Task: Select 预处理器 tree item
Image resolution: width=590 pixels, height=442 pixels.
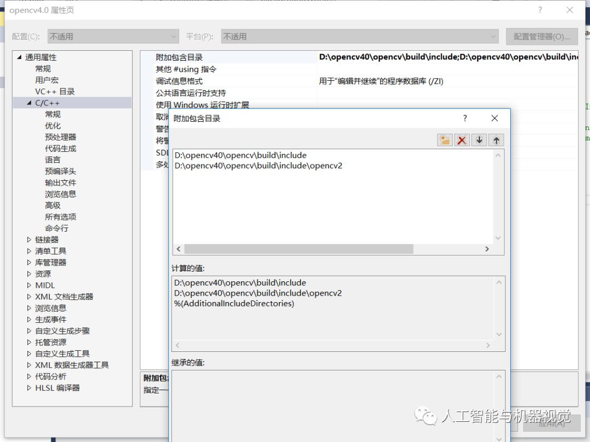Action: tap(61, 137)
